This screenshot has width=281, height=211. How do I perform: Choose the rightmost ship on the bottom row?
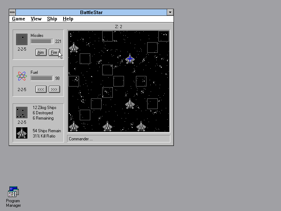(141, 126)
